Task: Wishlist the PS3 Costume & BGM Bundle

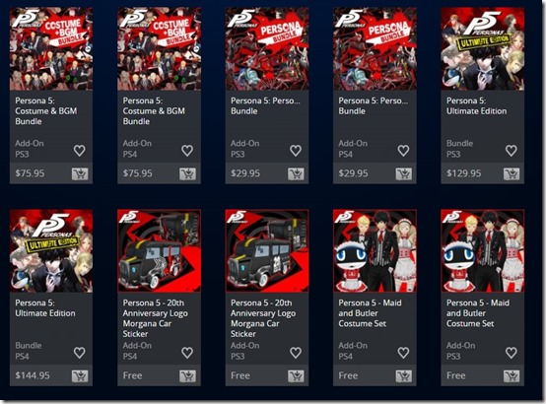Action: click(80, 151)
